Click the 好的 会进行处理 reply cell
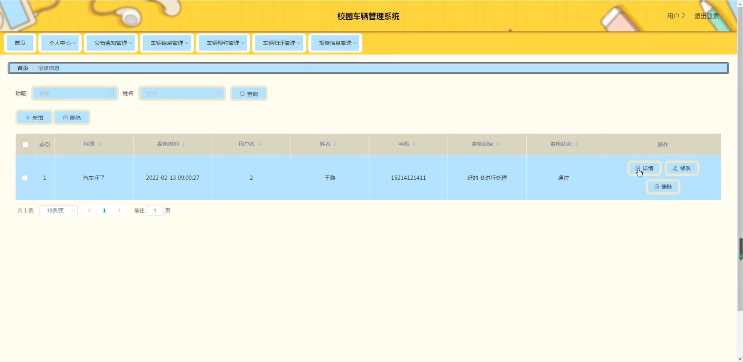743x362 pixels. pyautogui.click(x=487, y=178)
